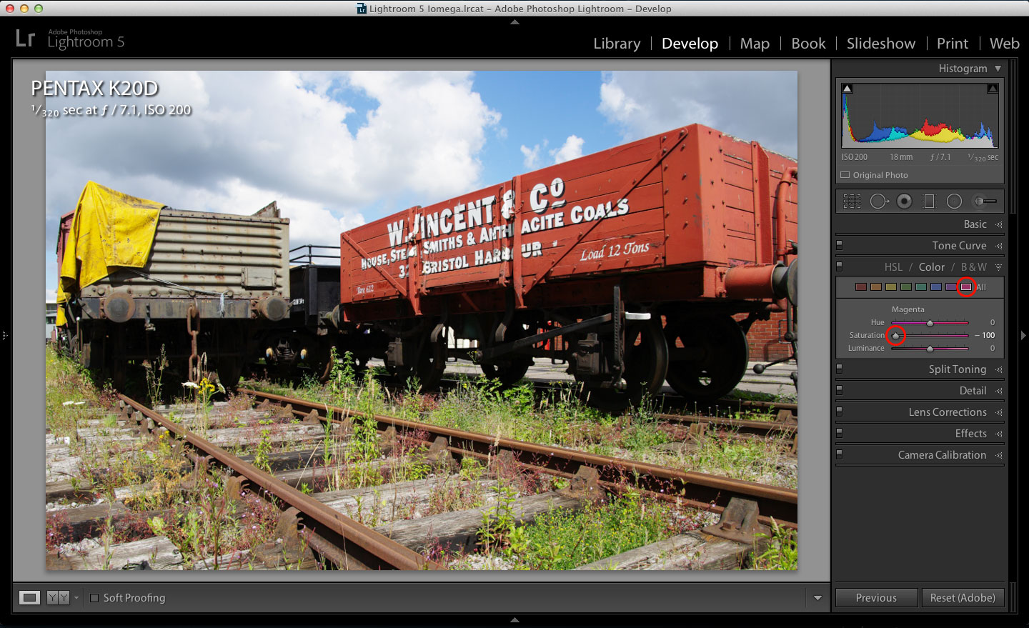Toggle Camera Calibration panel on/off switch

pos(840,454)
